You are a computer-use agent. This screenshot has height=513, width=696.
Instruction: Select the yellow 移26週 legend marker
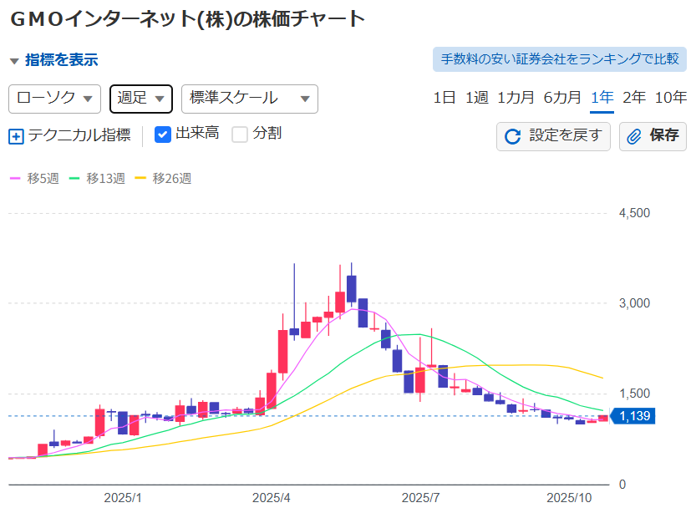point(141,178)
